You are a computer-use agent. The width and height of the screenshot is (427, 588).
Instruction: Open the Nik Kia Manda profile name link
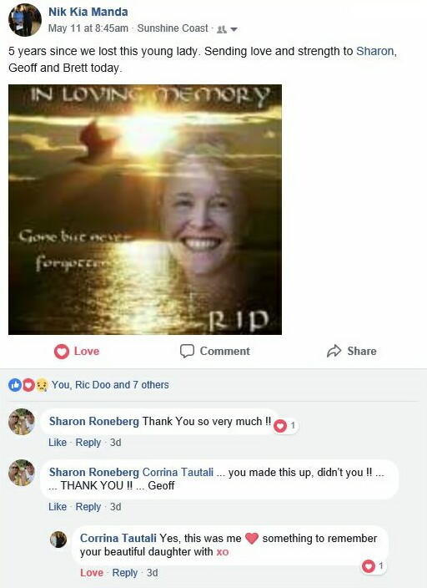(x=88, y=12)
